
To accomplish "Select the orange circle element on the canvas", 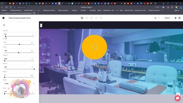I will [x=94, y=47].
